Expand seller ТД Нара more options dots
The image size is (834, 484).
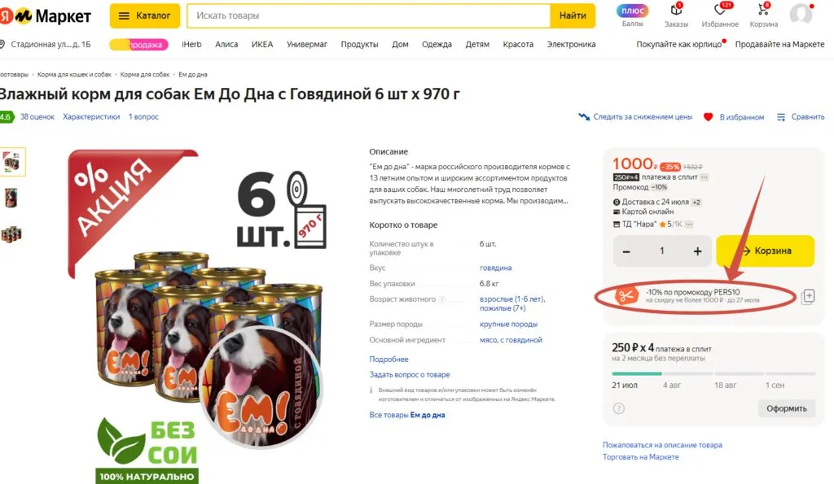click(x=689, y=225)
